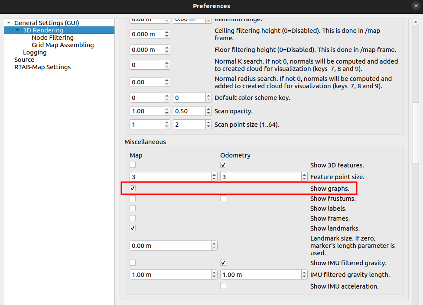
Task: Click the Ceiling filtering height input field
Action: click(x=146, y=34)
